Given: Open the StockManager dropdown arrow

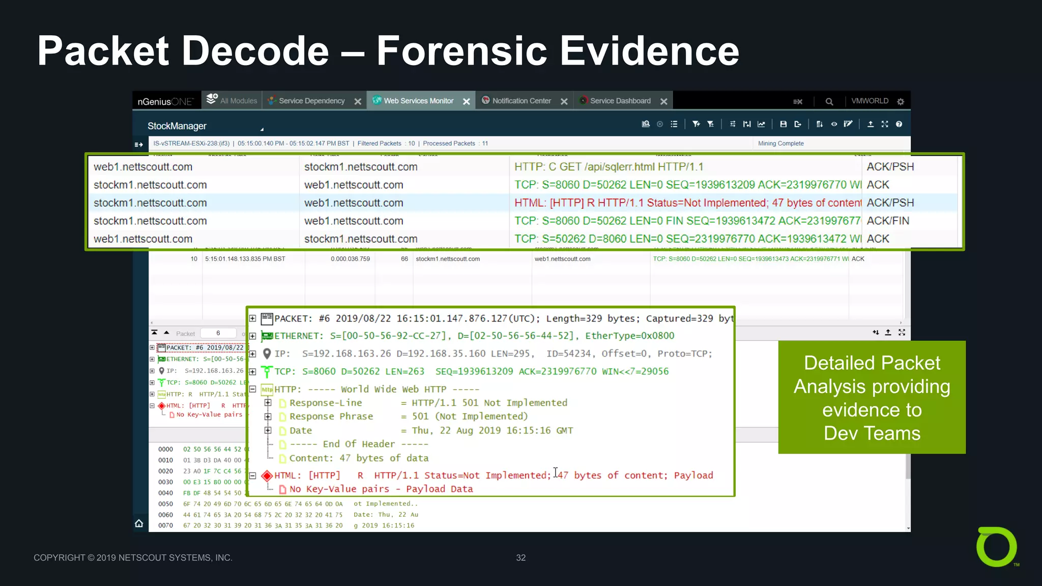Looking at the screenshot, I should [262, 129].
